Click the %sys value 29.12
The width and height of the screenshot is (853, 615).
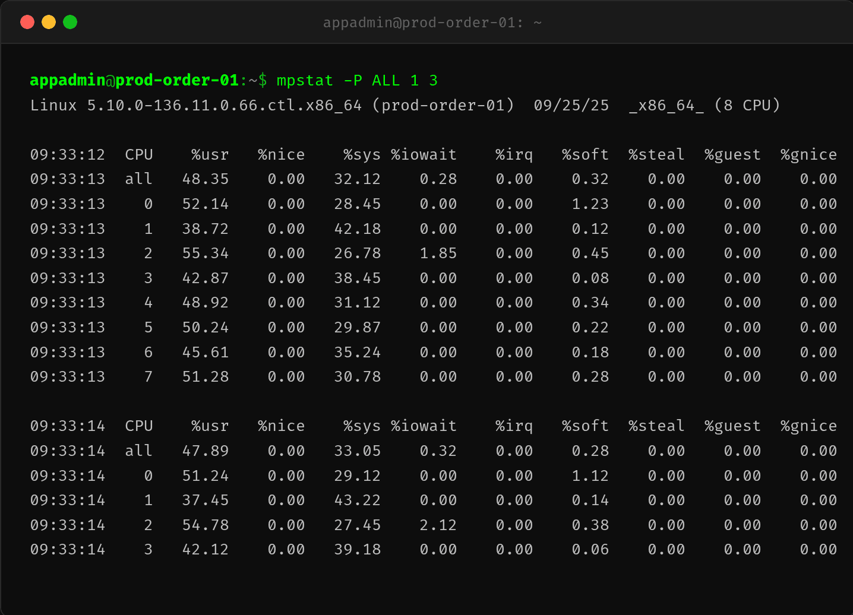point(357,475)
